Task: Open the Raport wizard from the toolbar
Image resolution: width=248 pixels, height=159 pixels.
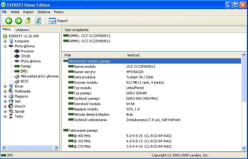Action: coord(58,21)
